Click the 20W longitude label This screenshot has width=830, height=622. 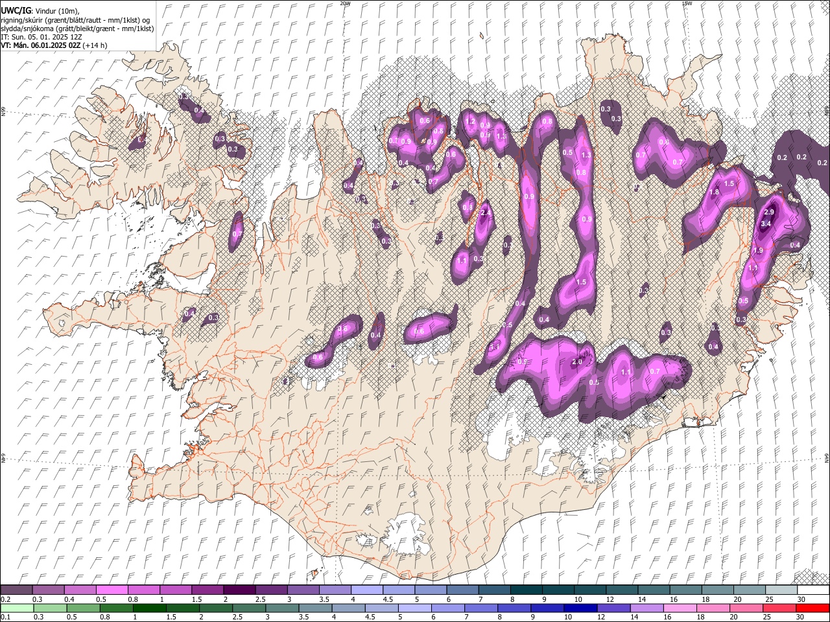coord(344,3)
